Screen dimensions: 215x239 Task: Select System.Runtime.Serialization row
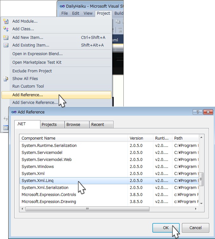109,146
